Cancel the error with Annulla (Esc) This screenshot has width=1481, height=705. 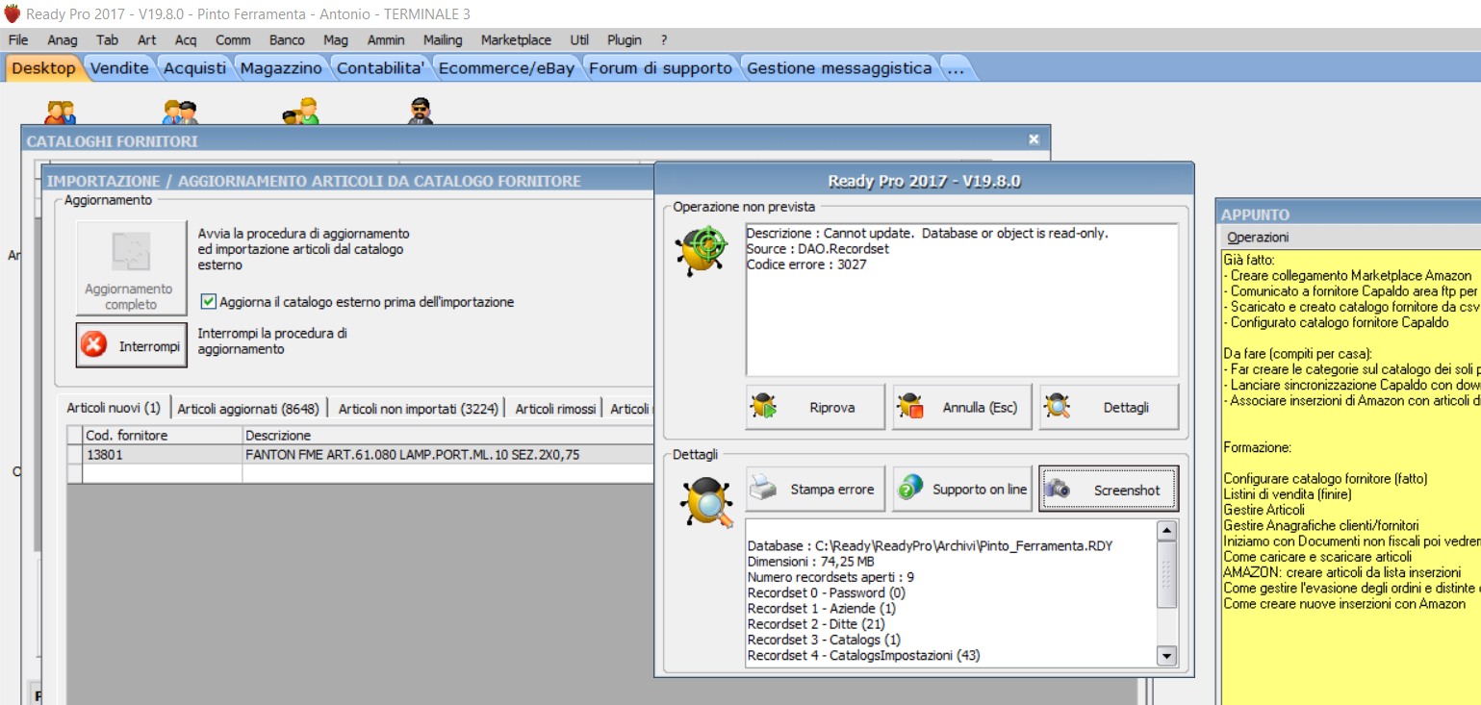(x=961, y=408)
